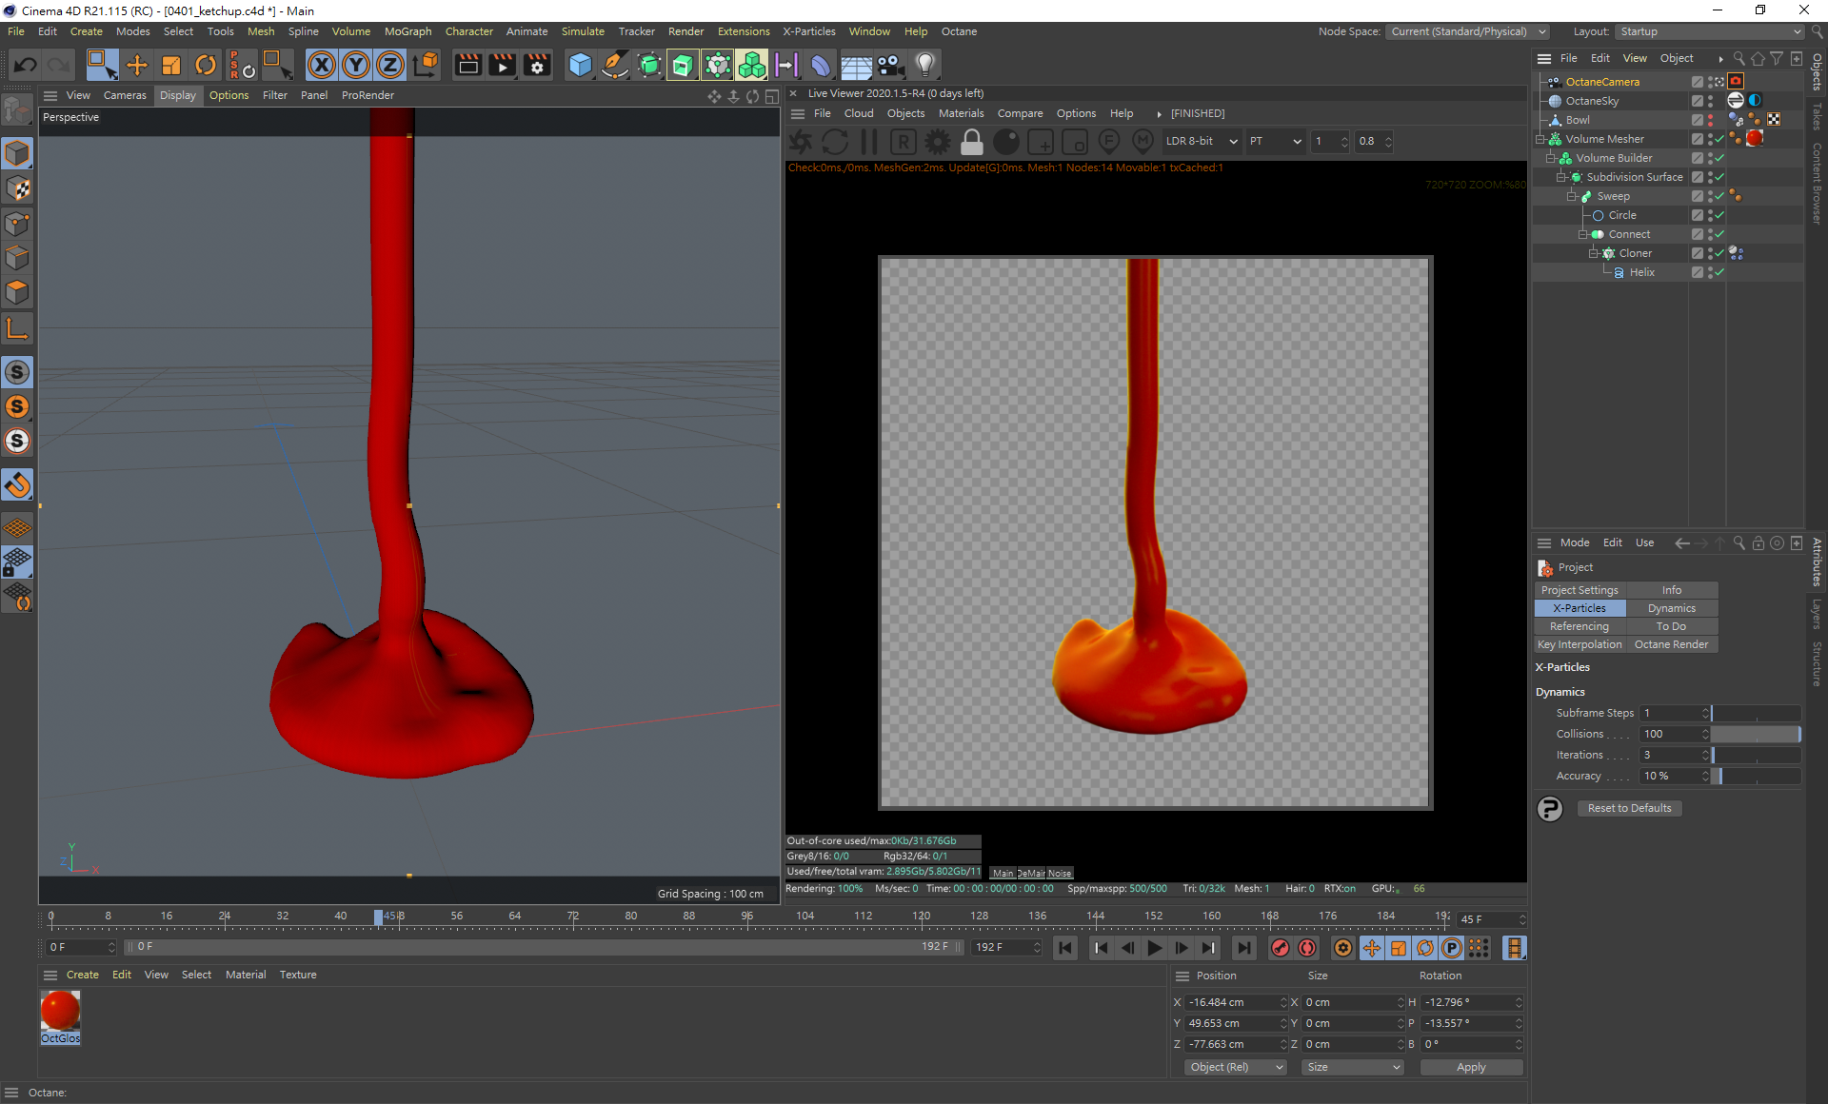This screenshot has height=1104, width=1828.
Task: Select the Move tool in toolbar
Action: click(x=137, y=65)
